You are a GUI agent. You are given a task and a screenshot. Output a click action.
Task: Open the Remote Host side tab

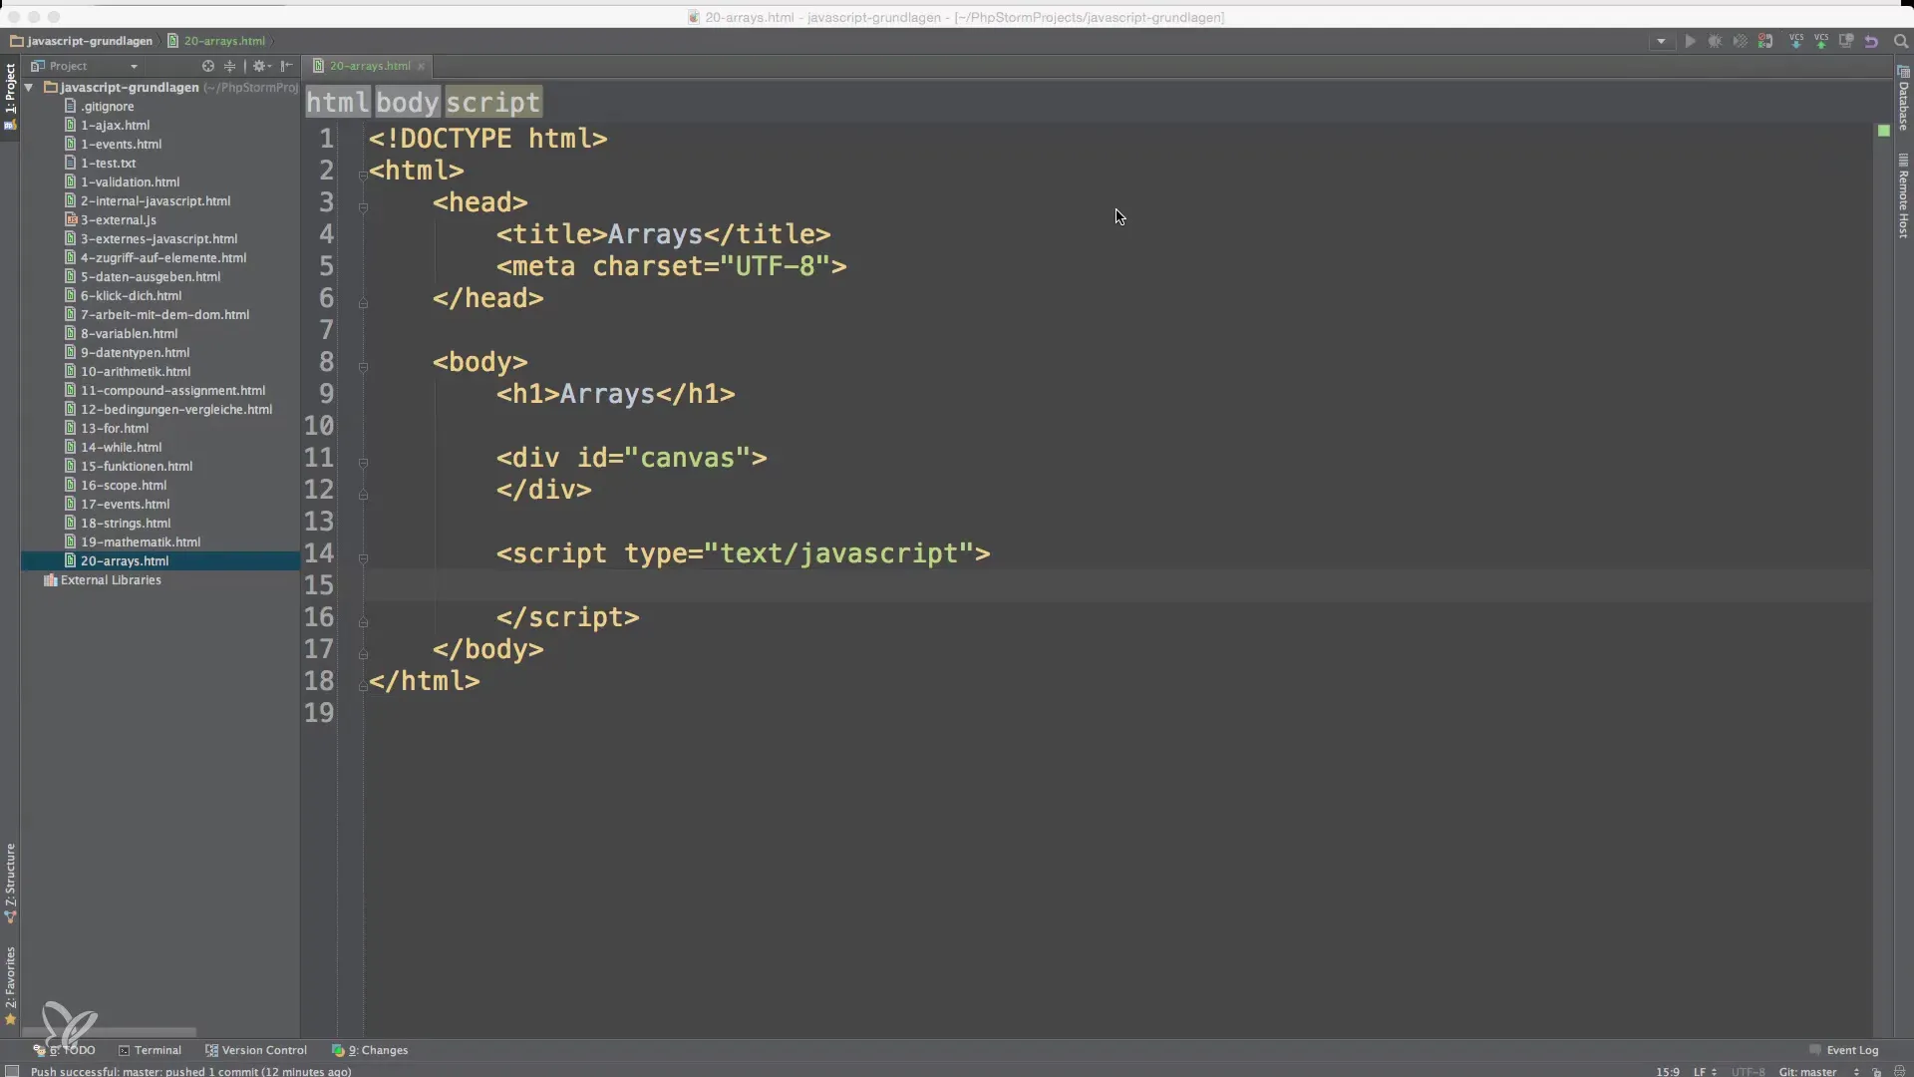pos(1903,195)
